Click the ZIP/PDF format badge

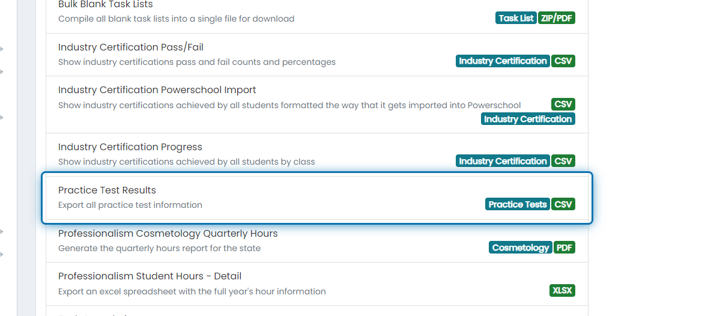[557, 18]
